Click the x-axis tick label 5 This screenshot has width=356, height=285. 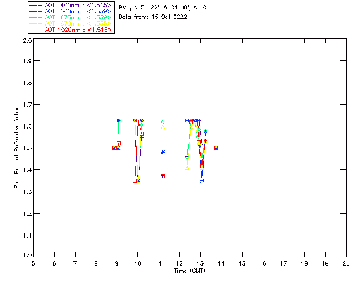click(x=33, y=263)
